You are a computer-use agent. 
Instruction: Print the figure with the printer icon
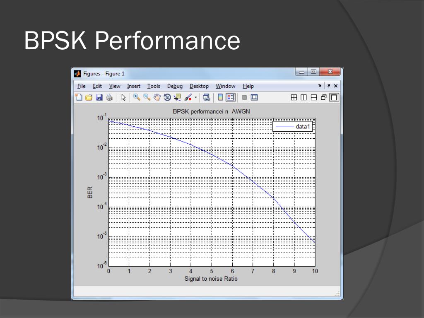(x=109, y=97)
